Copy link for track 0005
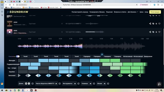164x92 pixels. click(x=153, y=32)
